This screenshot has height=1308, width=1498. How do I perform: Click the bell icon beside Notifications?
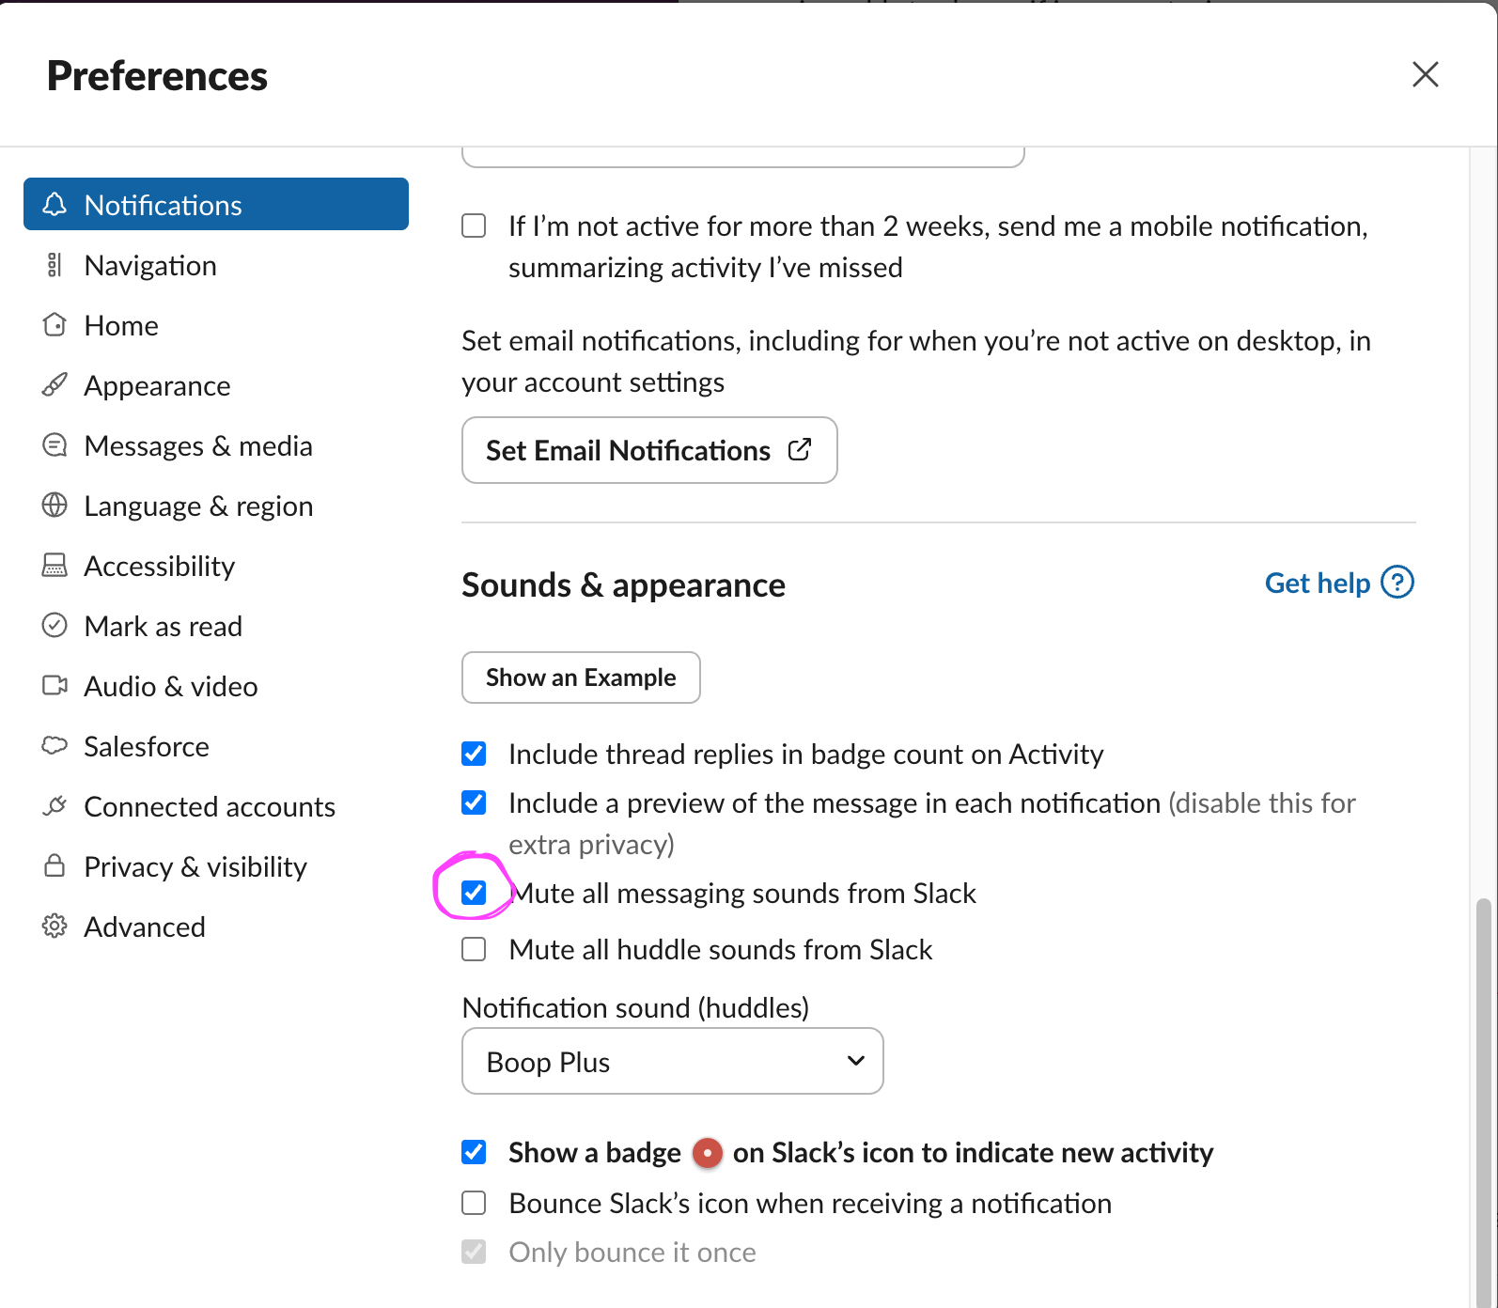[x=55, y=205]
